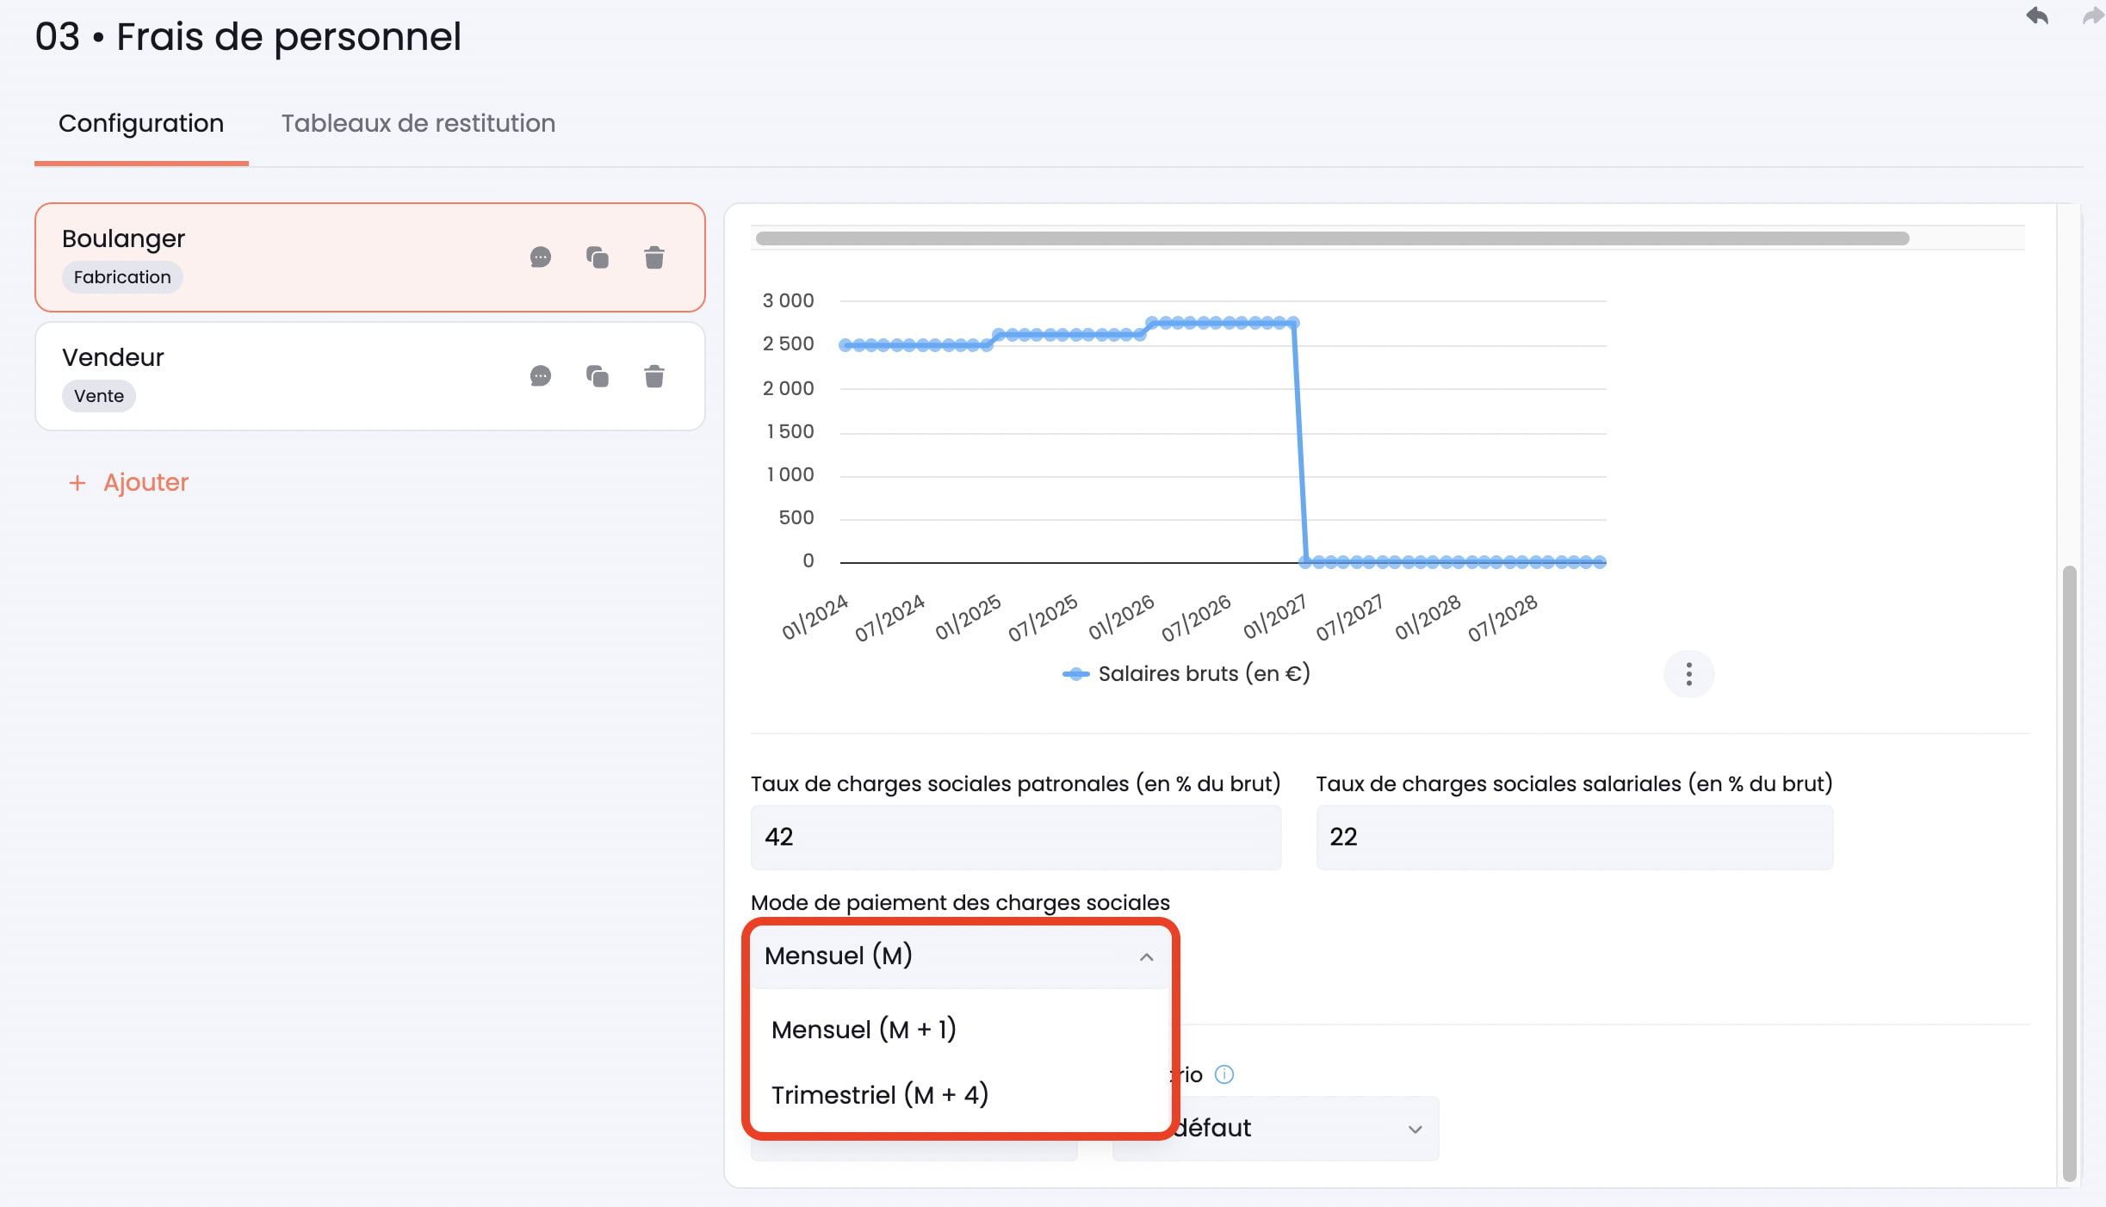This screenshot has width=2106, height=1207.
Task: Click the 01/2024 axis label
Action: pos(815,616)
